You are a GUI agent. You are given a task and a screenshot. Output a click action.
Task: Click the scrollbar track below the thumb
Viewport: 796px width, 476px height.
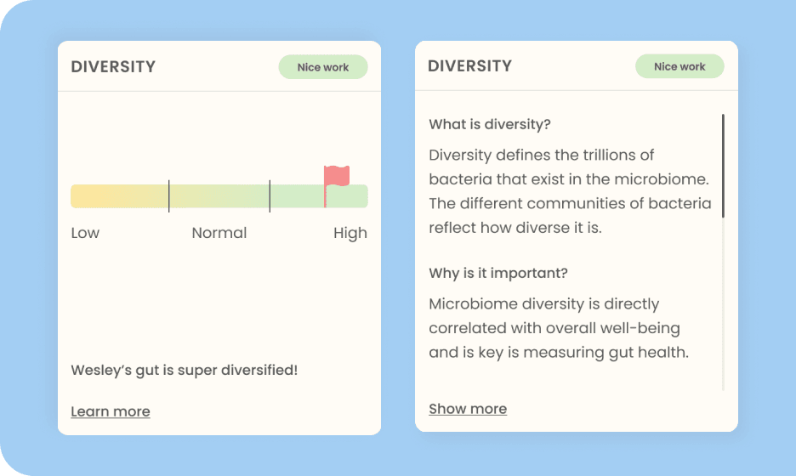723,304
